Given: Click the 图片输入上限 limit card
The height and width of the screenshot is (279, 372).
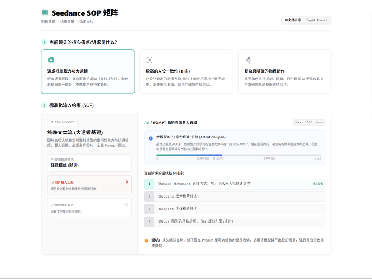Looking at the screenshot, I should coord(89,185).
